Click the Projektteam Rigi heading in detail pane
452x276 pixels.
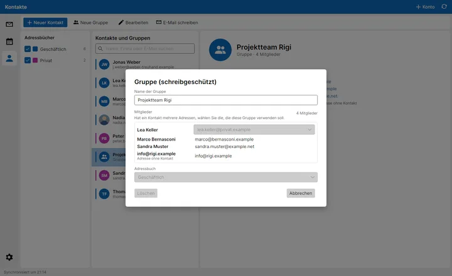pyautogui.click(x=264, y=47)
